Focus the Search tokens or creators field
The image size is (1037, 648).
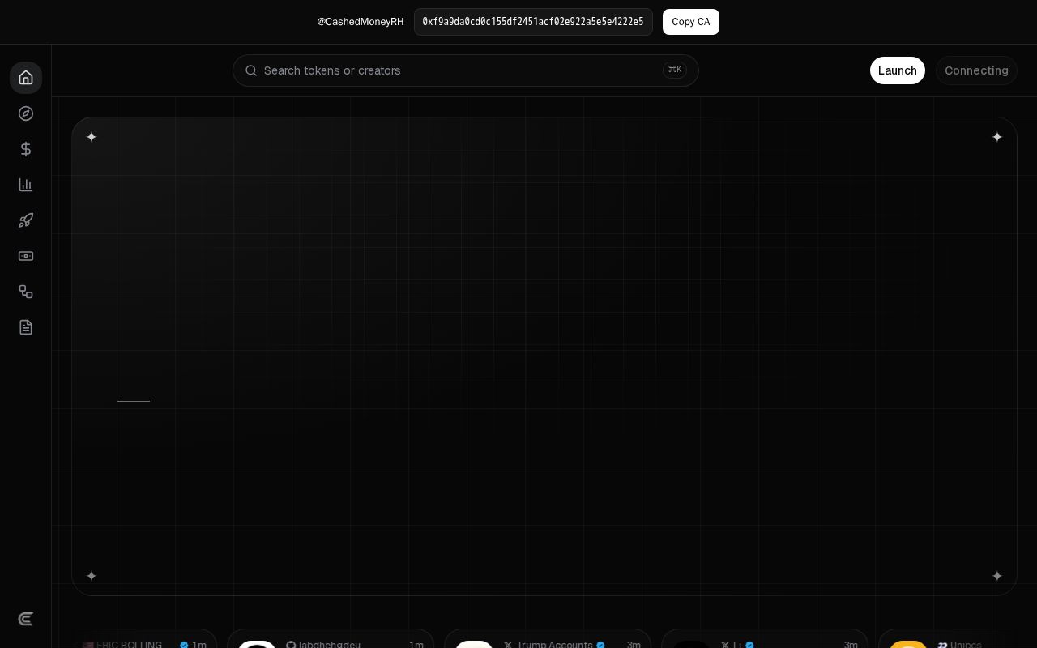(x=466, y=70)
